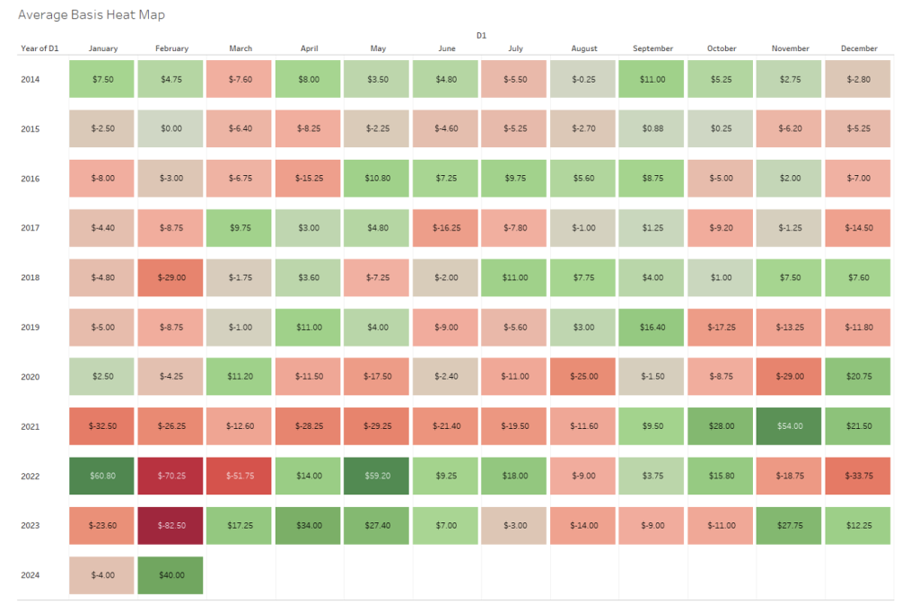Select the February 2023 cell showing $-82.50
This screenshot has height=613, width=919.
pyautogui.click(x=171, y=525)
